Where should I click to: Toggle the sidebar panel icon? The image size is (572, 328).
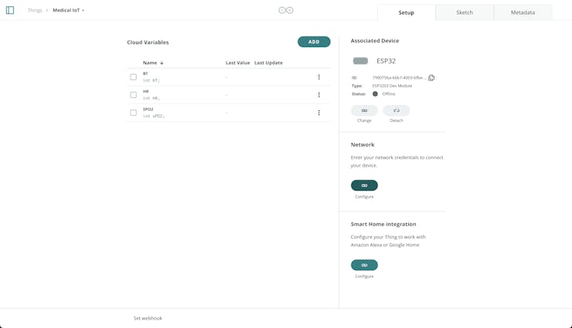[10, 10]
